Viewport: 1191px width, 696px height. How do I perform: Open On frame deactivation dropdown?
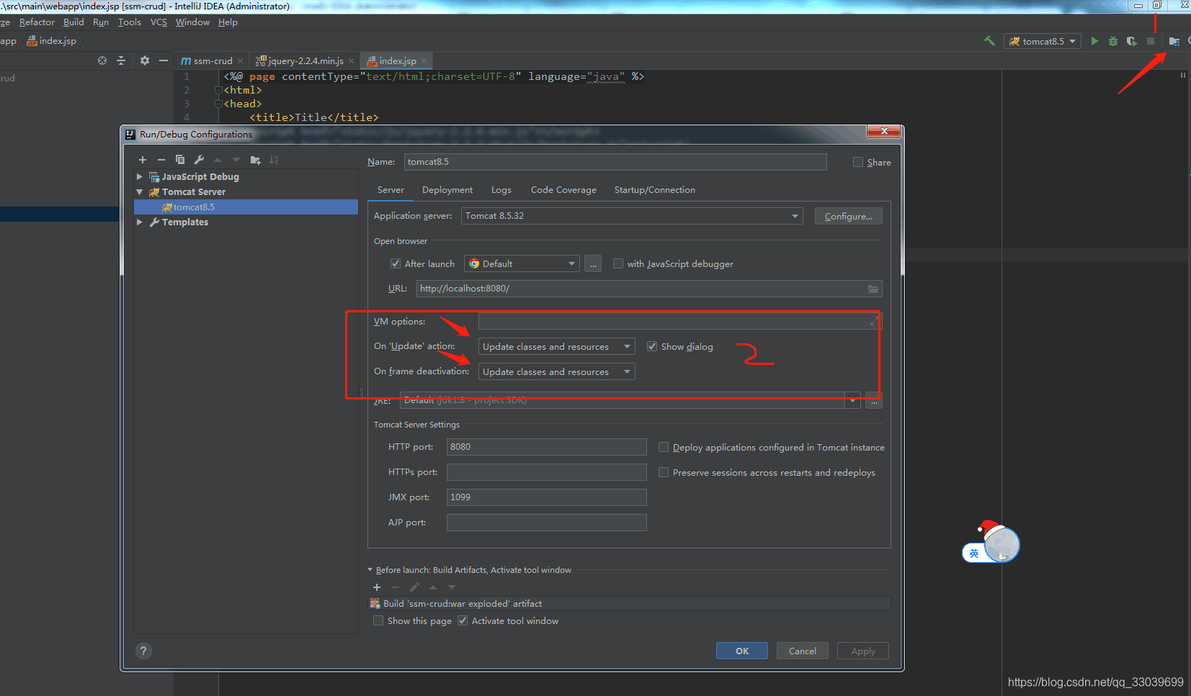[x=557, y=371]
